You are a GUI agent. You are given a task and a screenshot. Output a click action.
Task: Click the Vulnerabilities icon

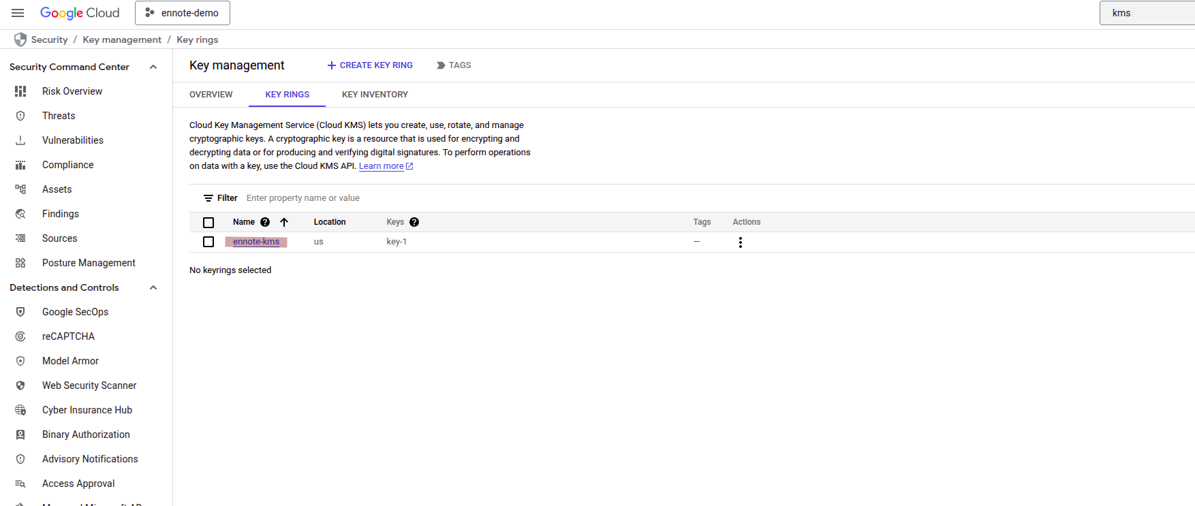(x=20, y=140)
